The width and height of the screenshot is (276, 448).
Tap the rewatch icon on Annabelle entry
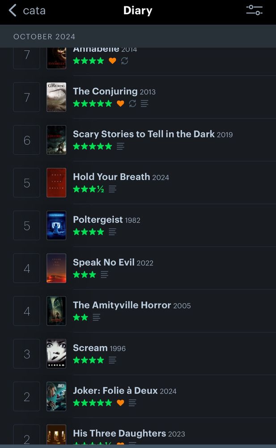coord(124,60)
